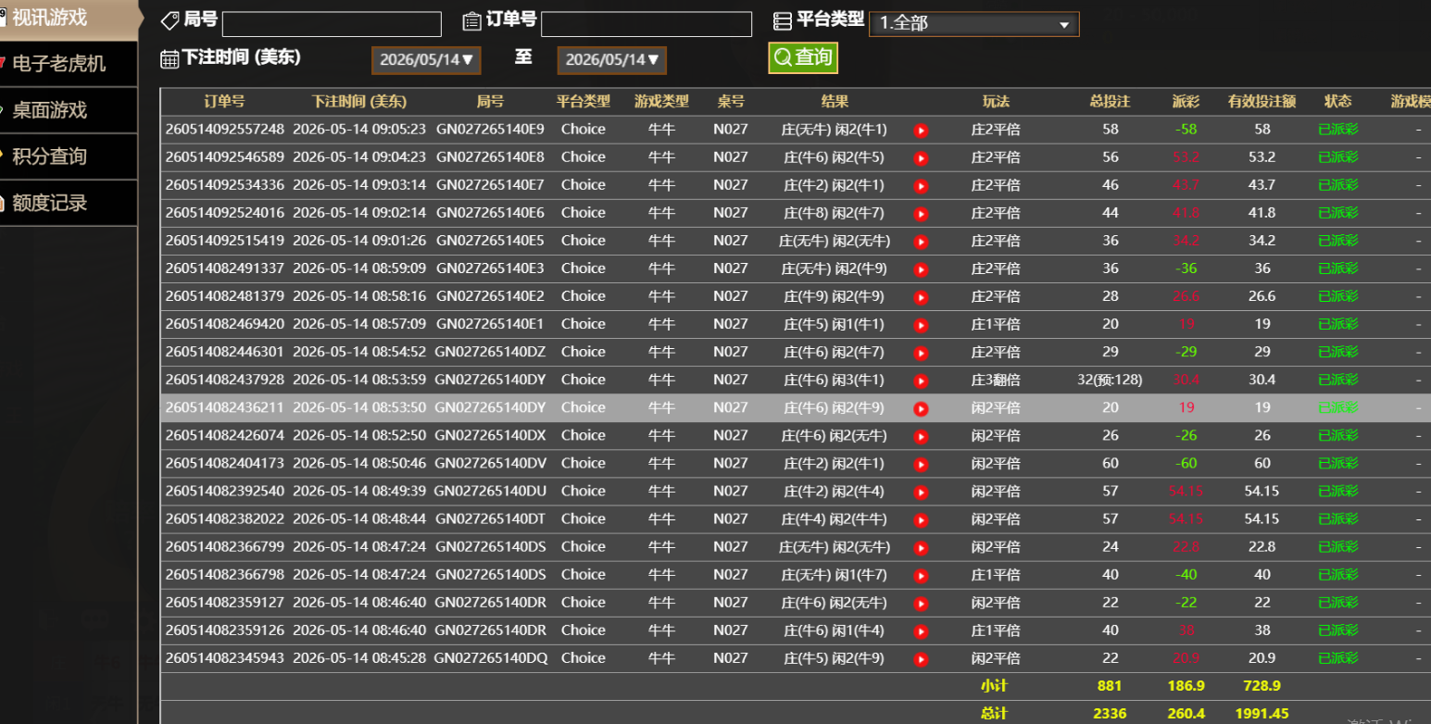
Task: Focus the 局号 input field
Action: click(x=332, y=24)
